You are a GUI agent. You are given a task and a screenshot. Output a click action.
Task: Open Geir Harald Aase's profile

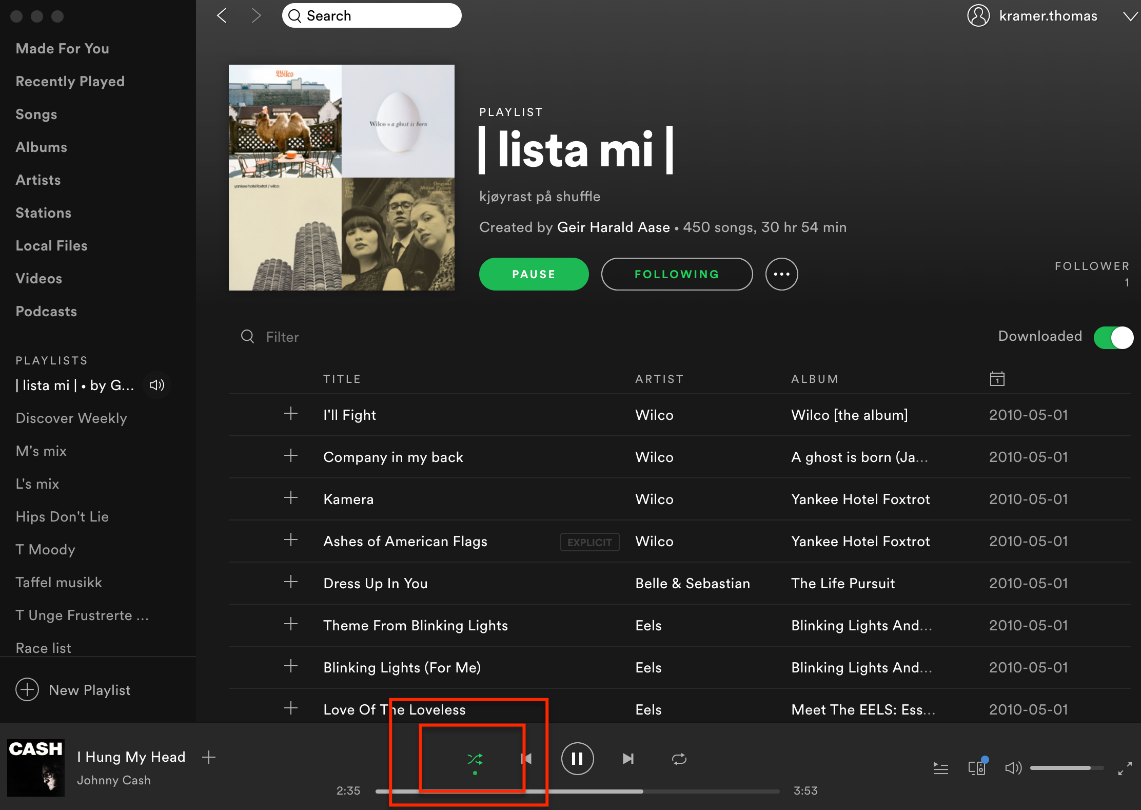tap(614, 227)
